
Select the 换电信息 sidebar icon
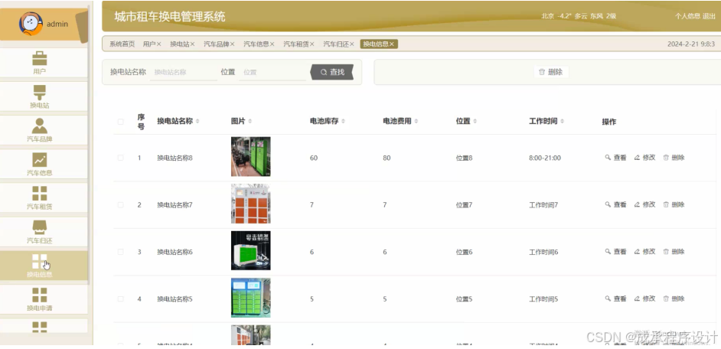(x=40, y=261)
